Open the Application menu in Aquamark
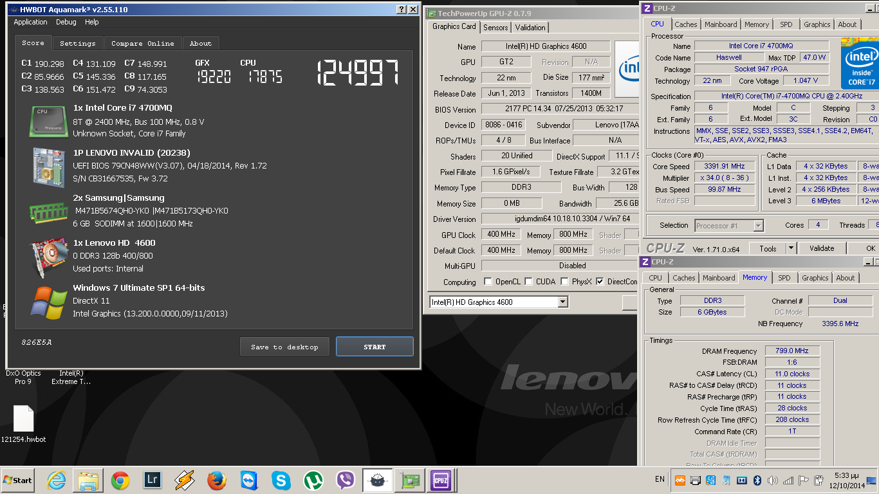The image size is (879, 494). [30, 22]
